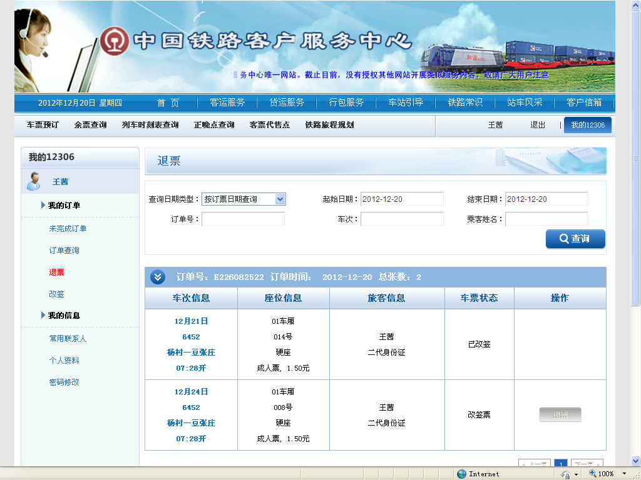Expand the 我的信息 section triangle
This screenshot has width=641, height=480.
(x=43, y=315)
